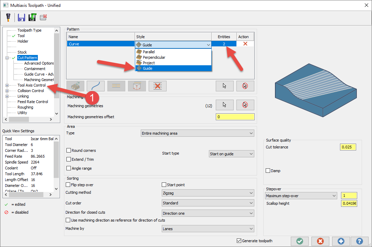Click the Machining geometries offset field
Screen dimensions: 372x247
click(235, 117)
